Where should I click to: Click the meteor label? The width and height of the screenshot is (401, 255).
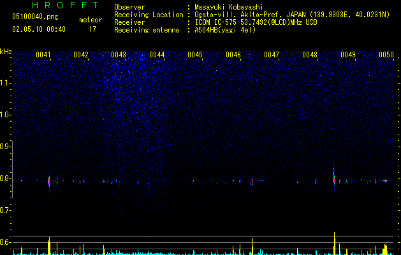(91, 20)
